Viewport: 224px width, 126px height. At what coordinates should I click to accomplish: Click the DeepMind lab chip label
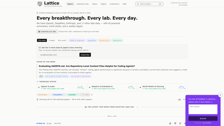(58, 95)
